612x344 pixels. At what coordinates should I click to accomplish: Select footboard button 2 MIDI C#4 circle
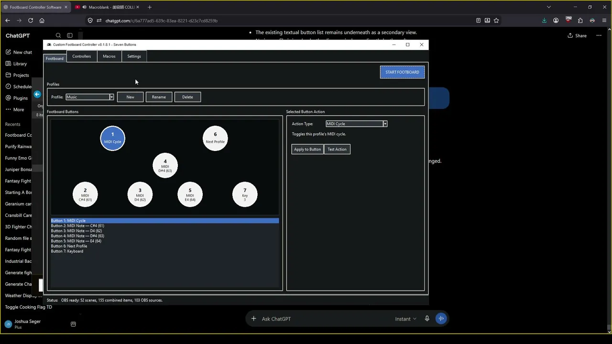point(85,194)
